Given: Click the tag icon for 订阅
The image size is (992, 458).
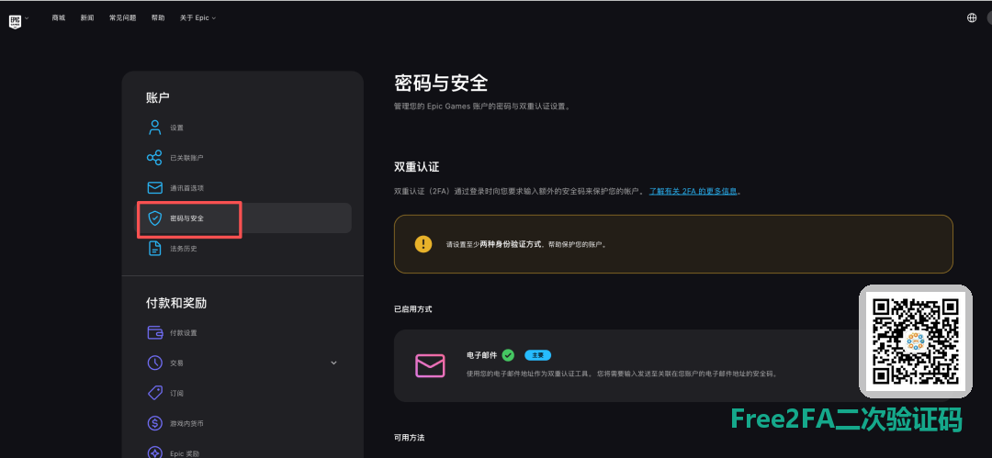Looking at the screenshot, I should [x=154, y=393].
